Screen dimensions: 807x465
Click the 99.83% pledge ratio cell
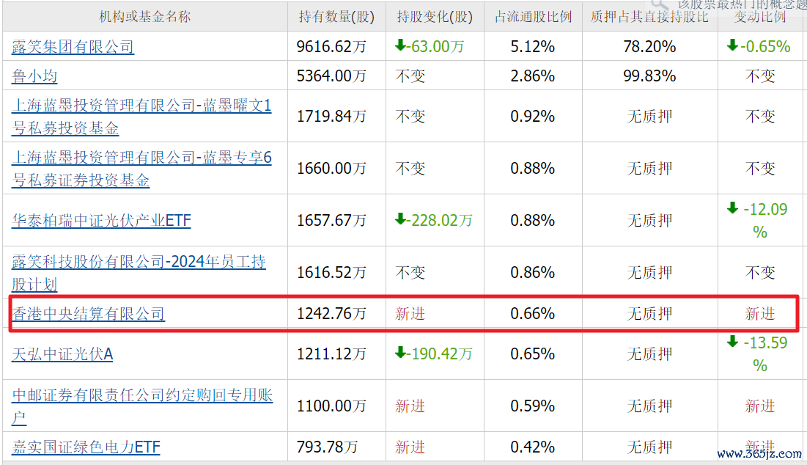point(649,76)
